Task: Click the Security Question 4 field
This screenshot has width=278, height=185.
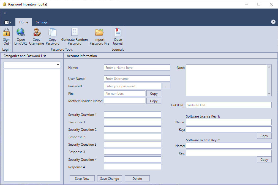Action: point(133,159)
